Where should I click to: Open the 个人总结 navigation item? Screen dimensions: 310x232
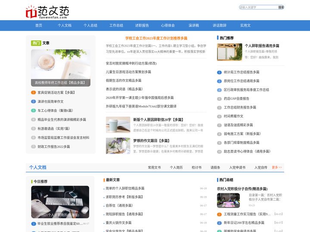click(x=90, y=25)
